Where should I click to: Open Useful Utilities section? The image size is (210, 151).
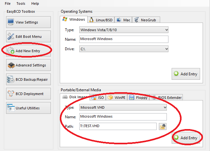28,108
